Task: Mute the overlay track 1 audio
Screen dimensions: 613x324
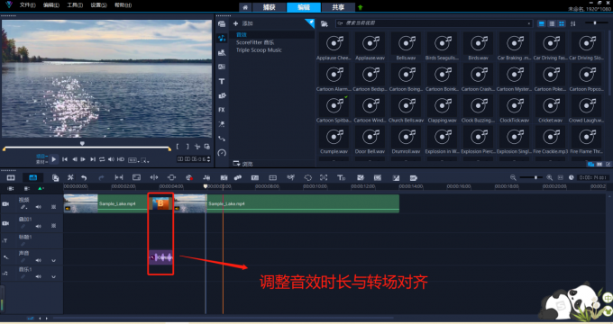Action: point(38,226)
